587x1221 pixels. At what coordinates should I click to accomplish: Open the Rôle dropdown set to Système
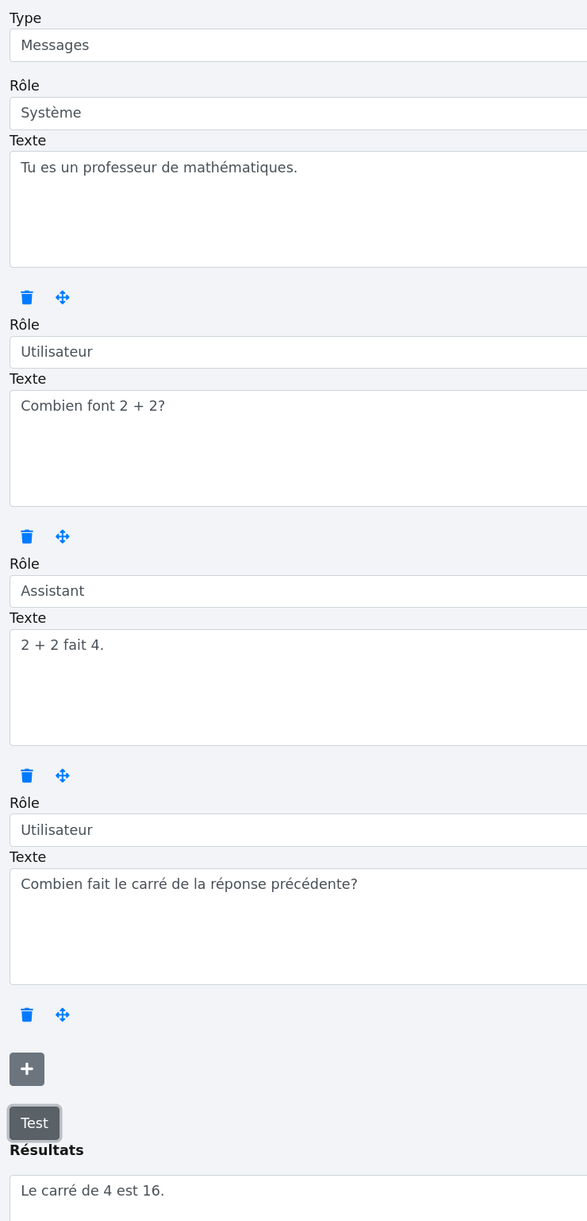click(x=298, y=114)
